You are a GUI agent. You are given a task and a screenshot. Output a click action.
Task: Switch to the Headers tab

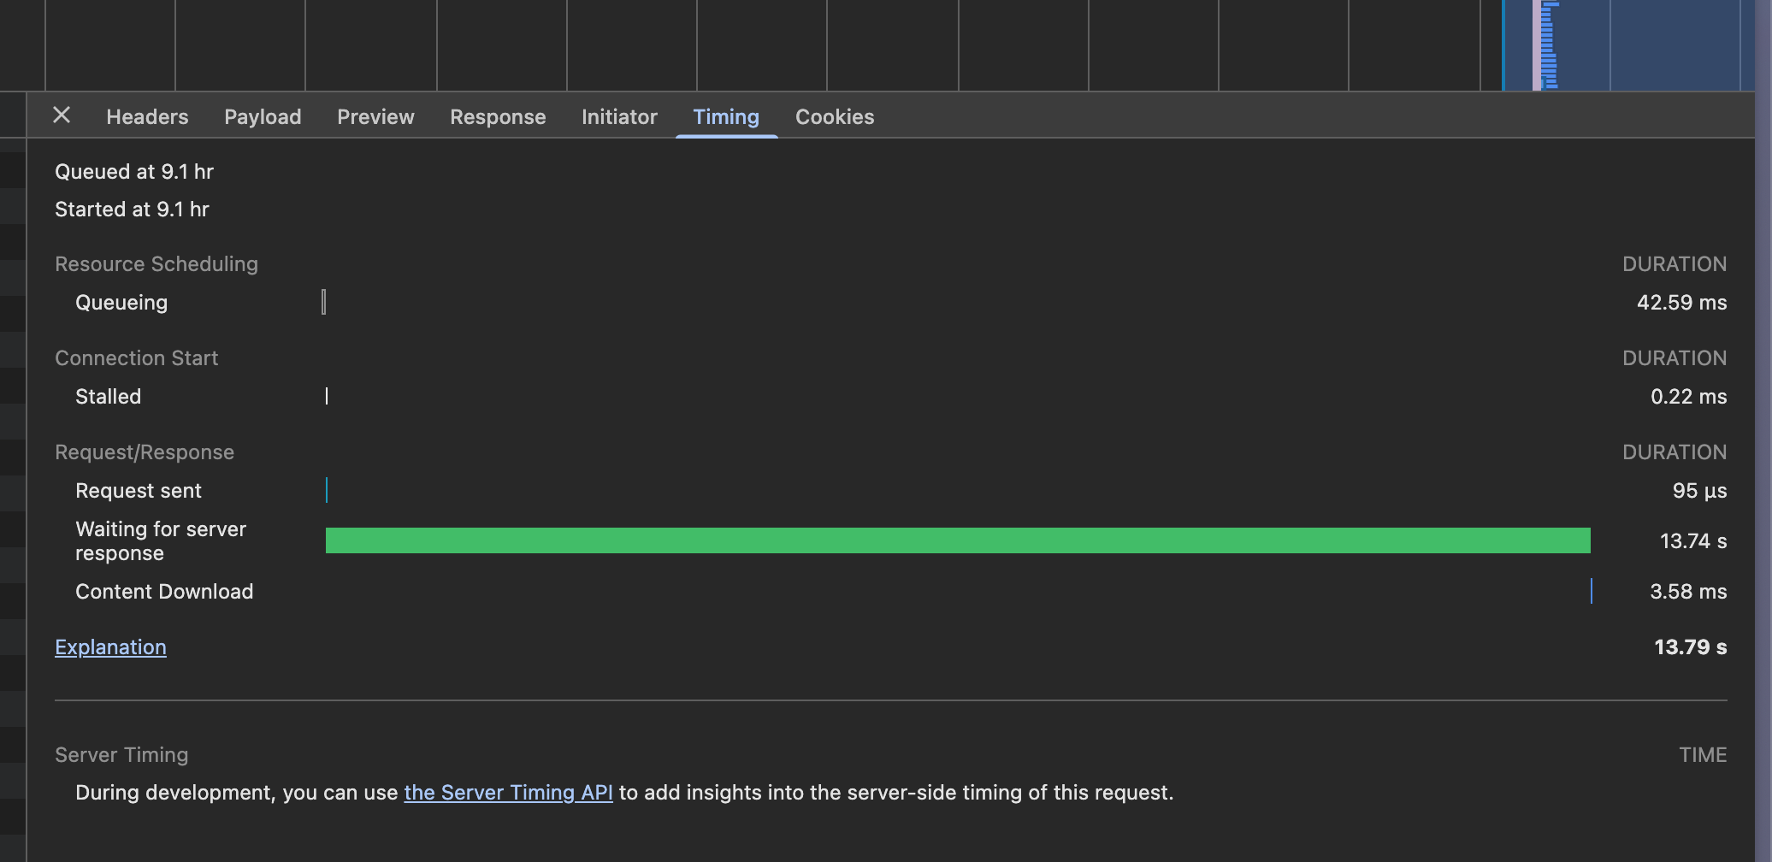click(147, 117)
